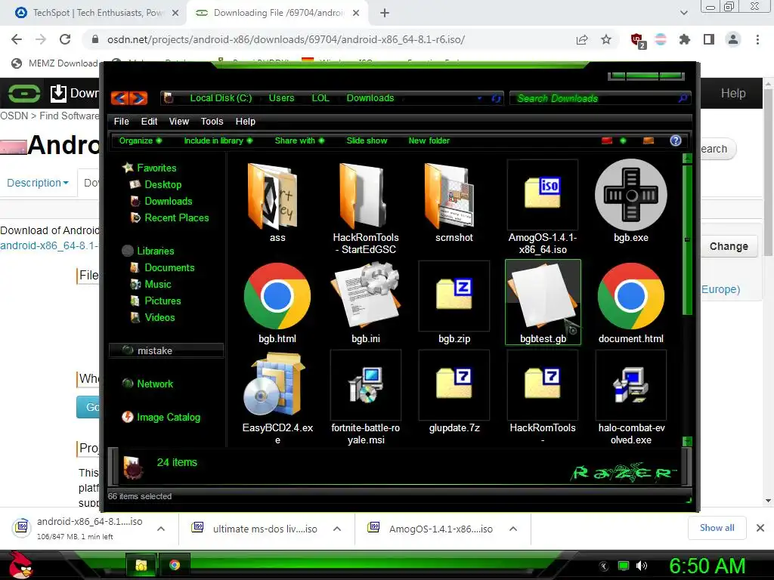Open the Angry Birds start button
This screenshot has height=580, width=774.
tap(20, 565)
